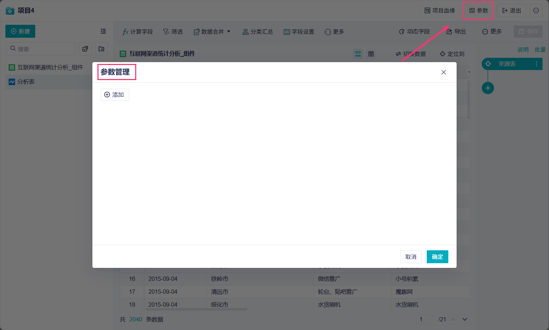Click the 动态字段 tool
The width and height of the screenshot is (549, 330).
pyautogui.click(x=414, y=32)
